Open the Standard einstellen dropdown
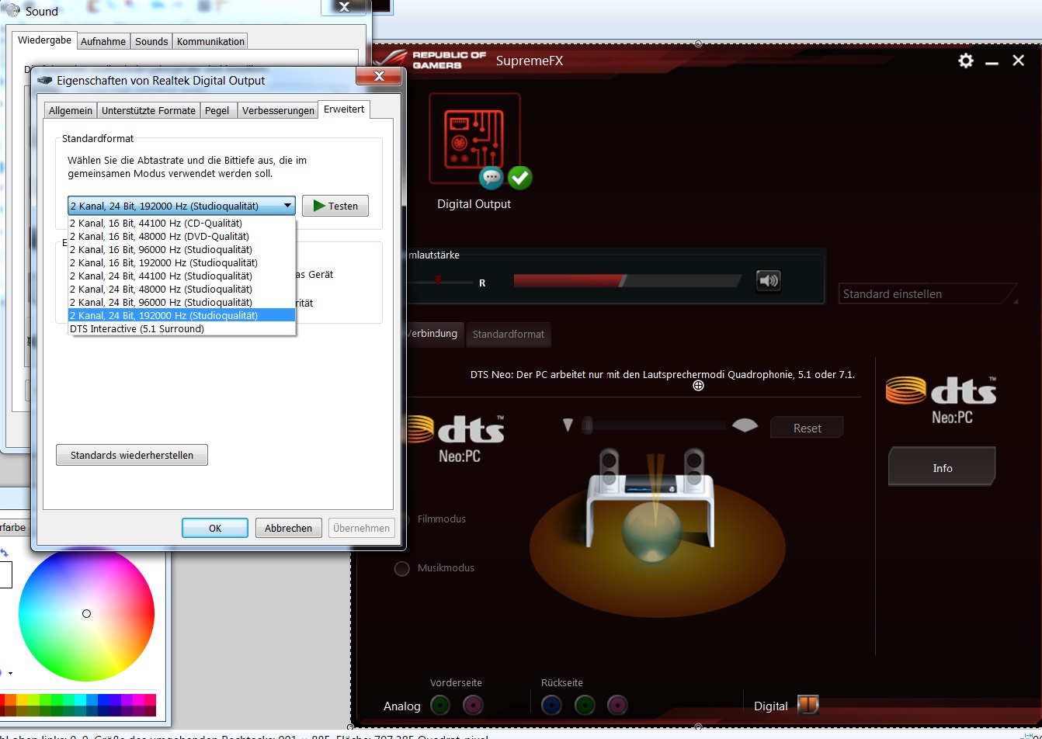The height and width of the screenshot is (739, 1042). 928,294
